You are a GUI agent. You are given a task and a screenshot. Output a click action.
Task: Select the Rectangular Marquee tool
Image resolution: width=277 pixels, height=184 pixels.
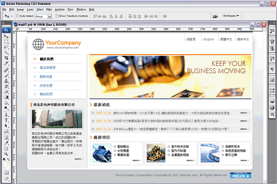pos(6,42)
